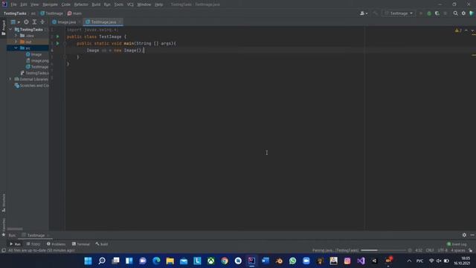This screenshot has width=476, height=268.
Task: Open Build tool window button
Action: pyautogui.click(x=102, y=244)
